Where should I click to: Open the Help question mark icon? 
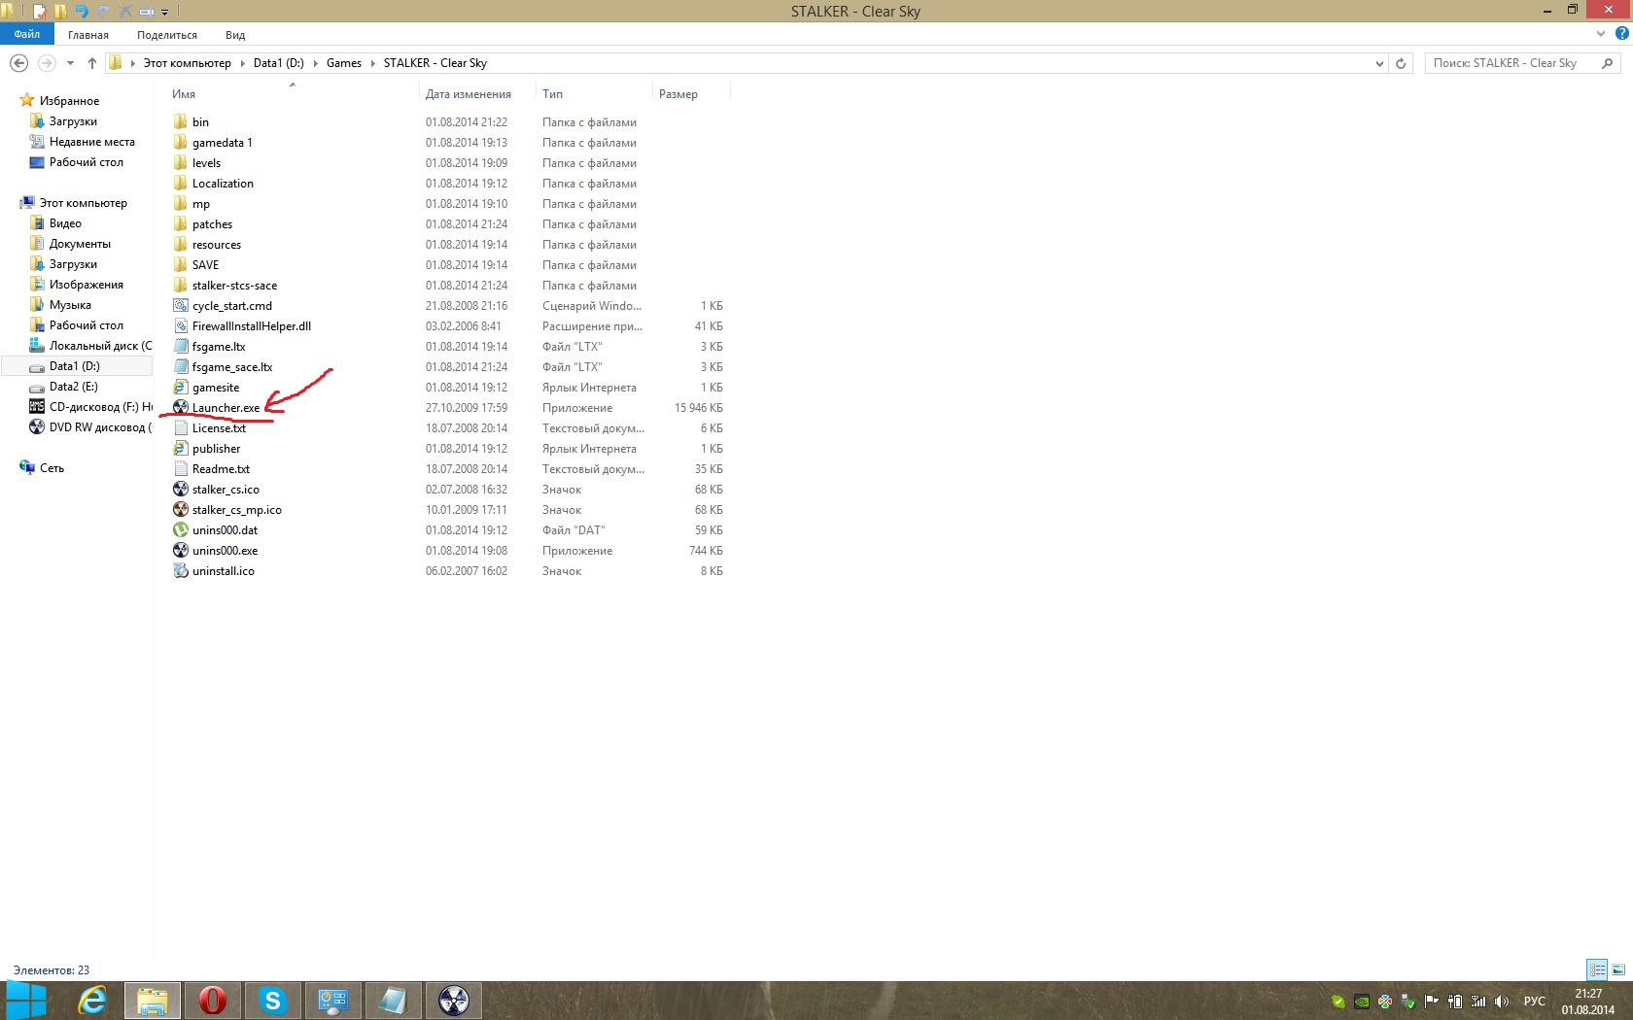coord(1621,34)
